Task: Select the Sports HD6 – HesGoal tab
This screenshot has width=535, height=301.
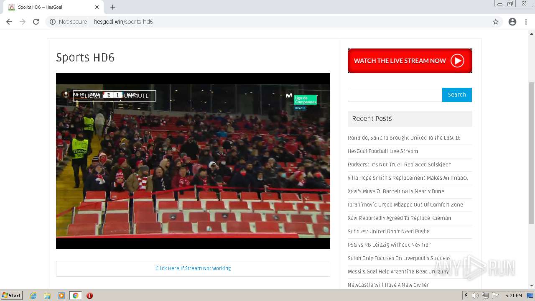Action: click(x=53, y=7)
